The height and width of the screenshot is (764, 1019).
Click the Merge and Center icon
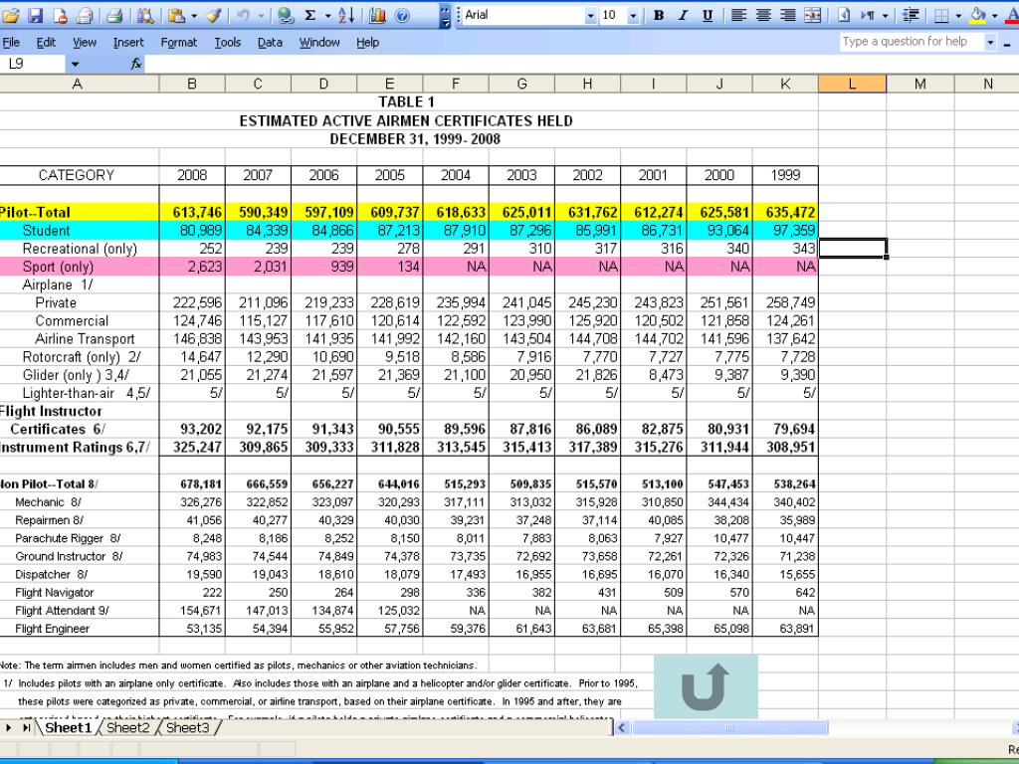tap(812, 15)
